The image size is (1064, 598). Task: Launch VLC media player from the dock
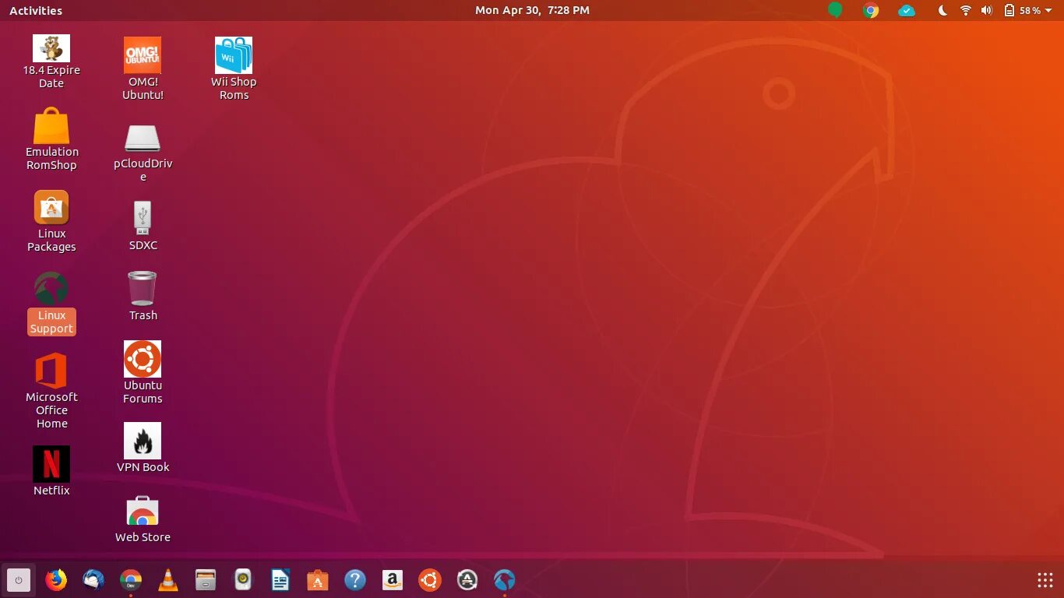coord(168,580)
